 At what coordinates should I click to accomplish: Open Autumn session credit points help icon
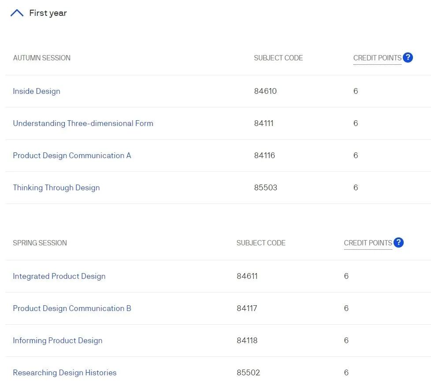pos(408,57)
